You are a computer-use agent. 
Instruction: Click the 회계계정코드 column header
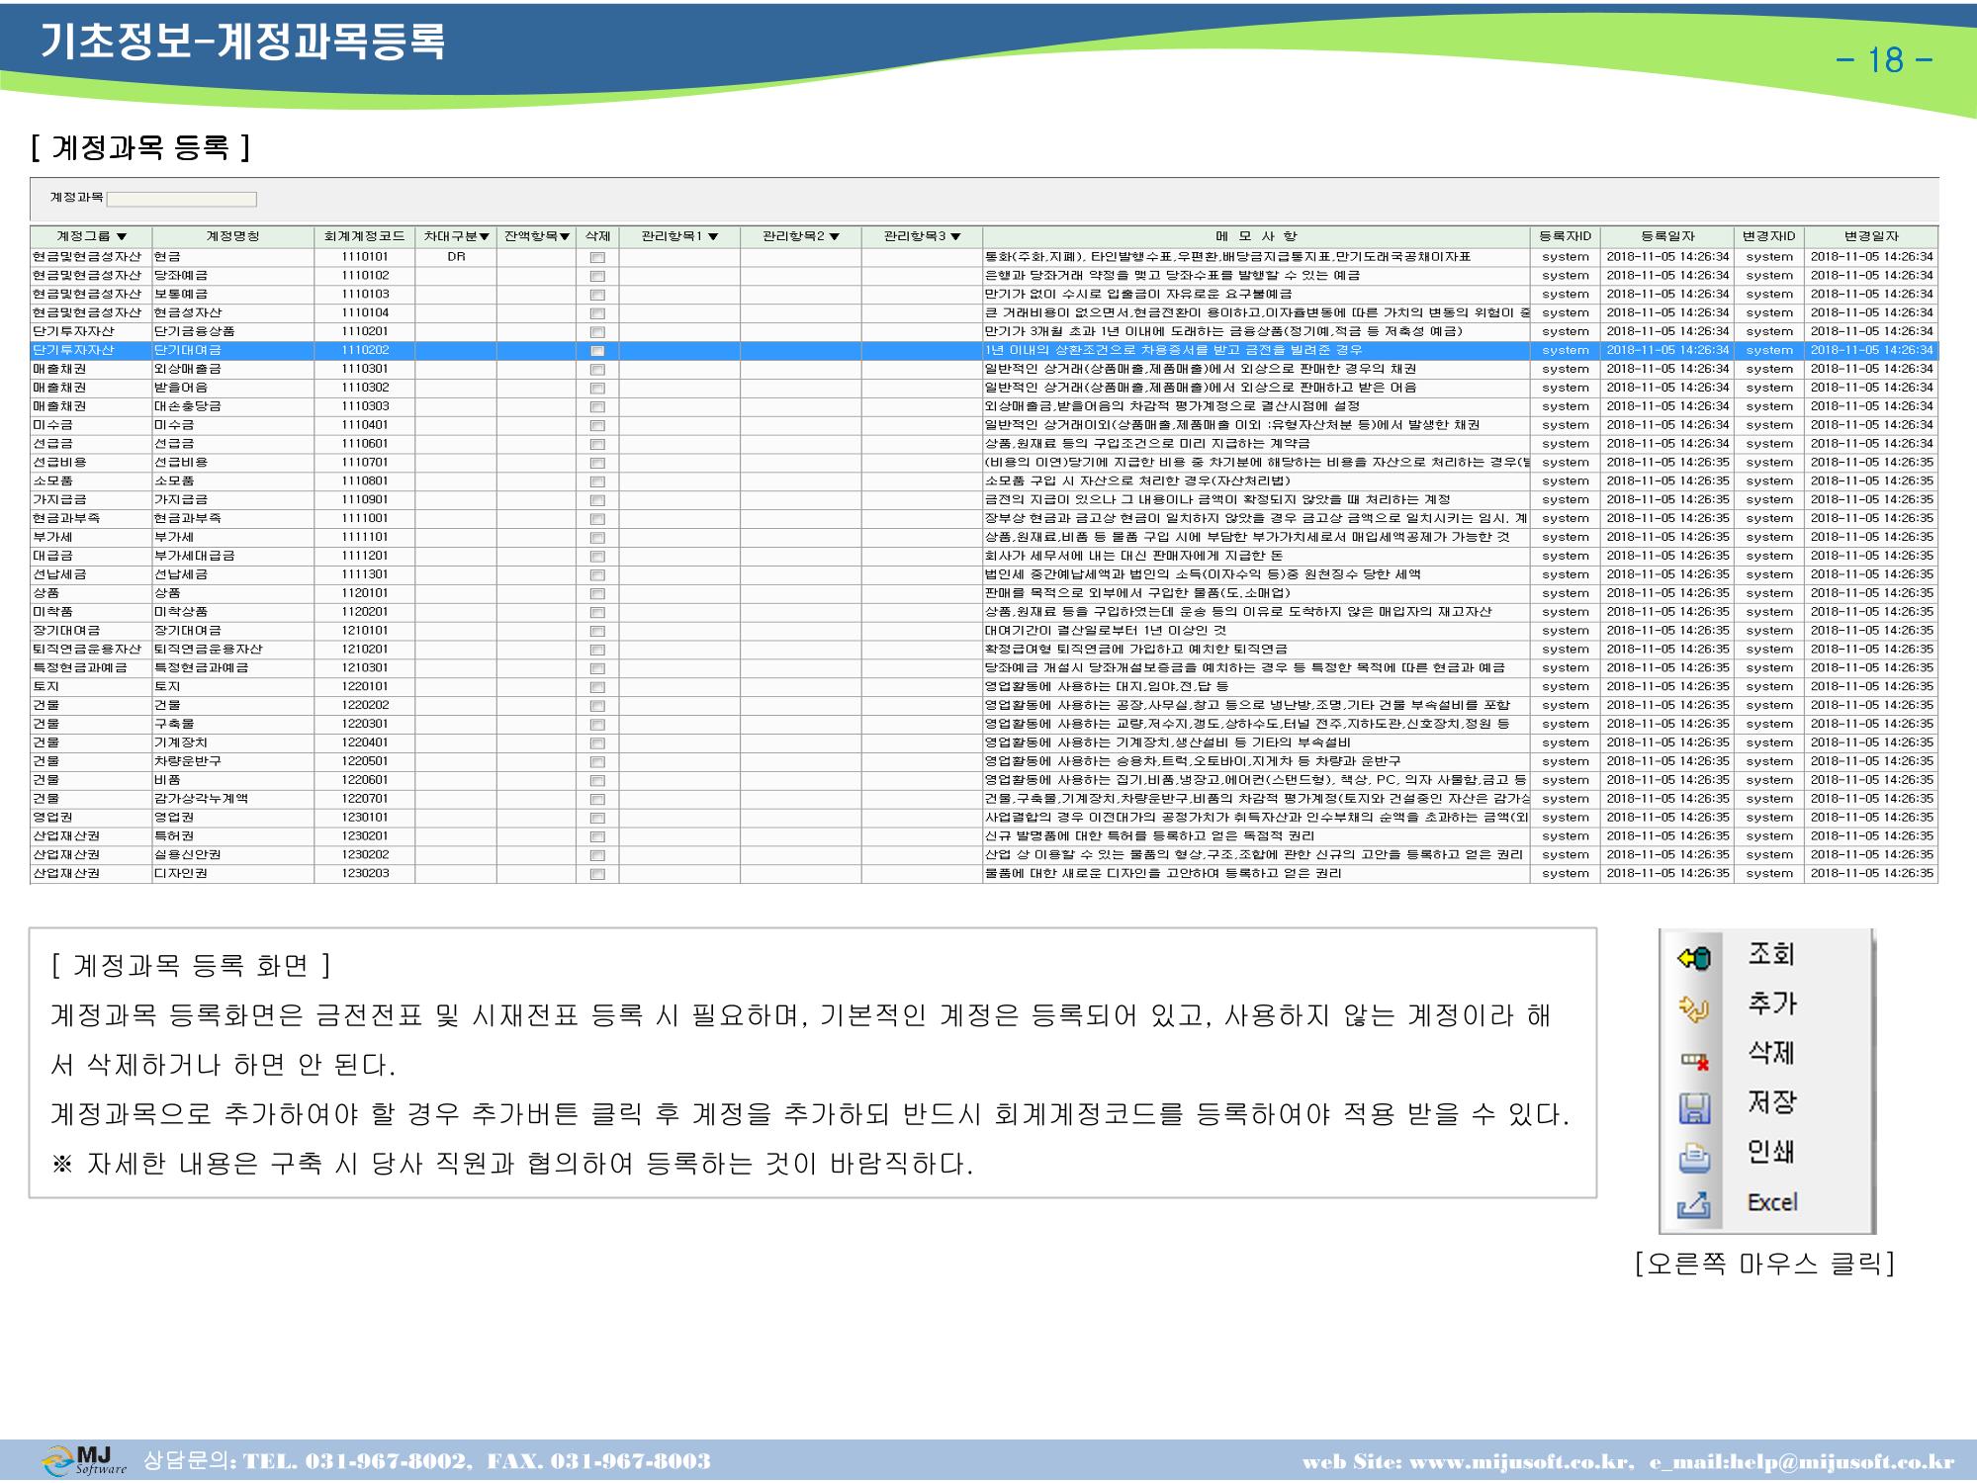[x=364, y=236]
